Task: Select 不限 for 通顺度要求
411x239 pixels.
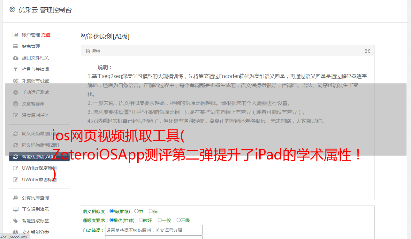Action: [179, 220]
